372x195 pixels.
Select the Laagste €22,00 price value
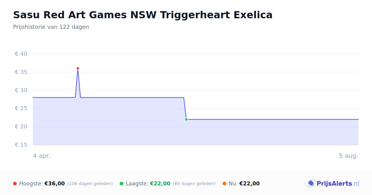pyautogui.click(x=160, y=184)
